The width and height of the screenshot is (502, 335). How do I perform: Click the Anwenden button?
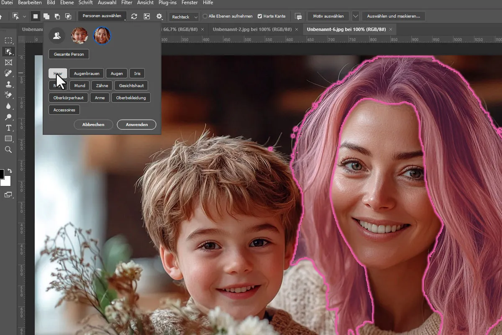coord(136,124)
